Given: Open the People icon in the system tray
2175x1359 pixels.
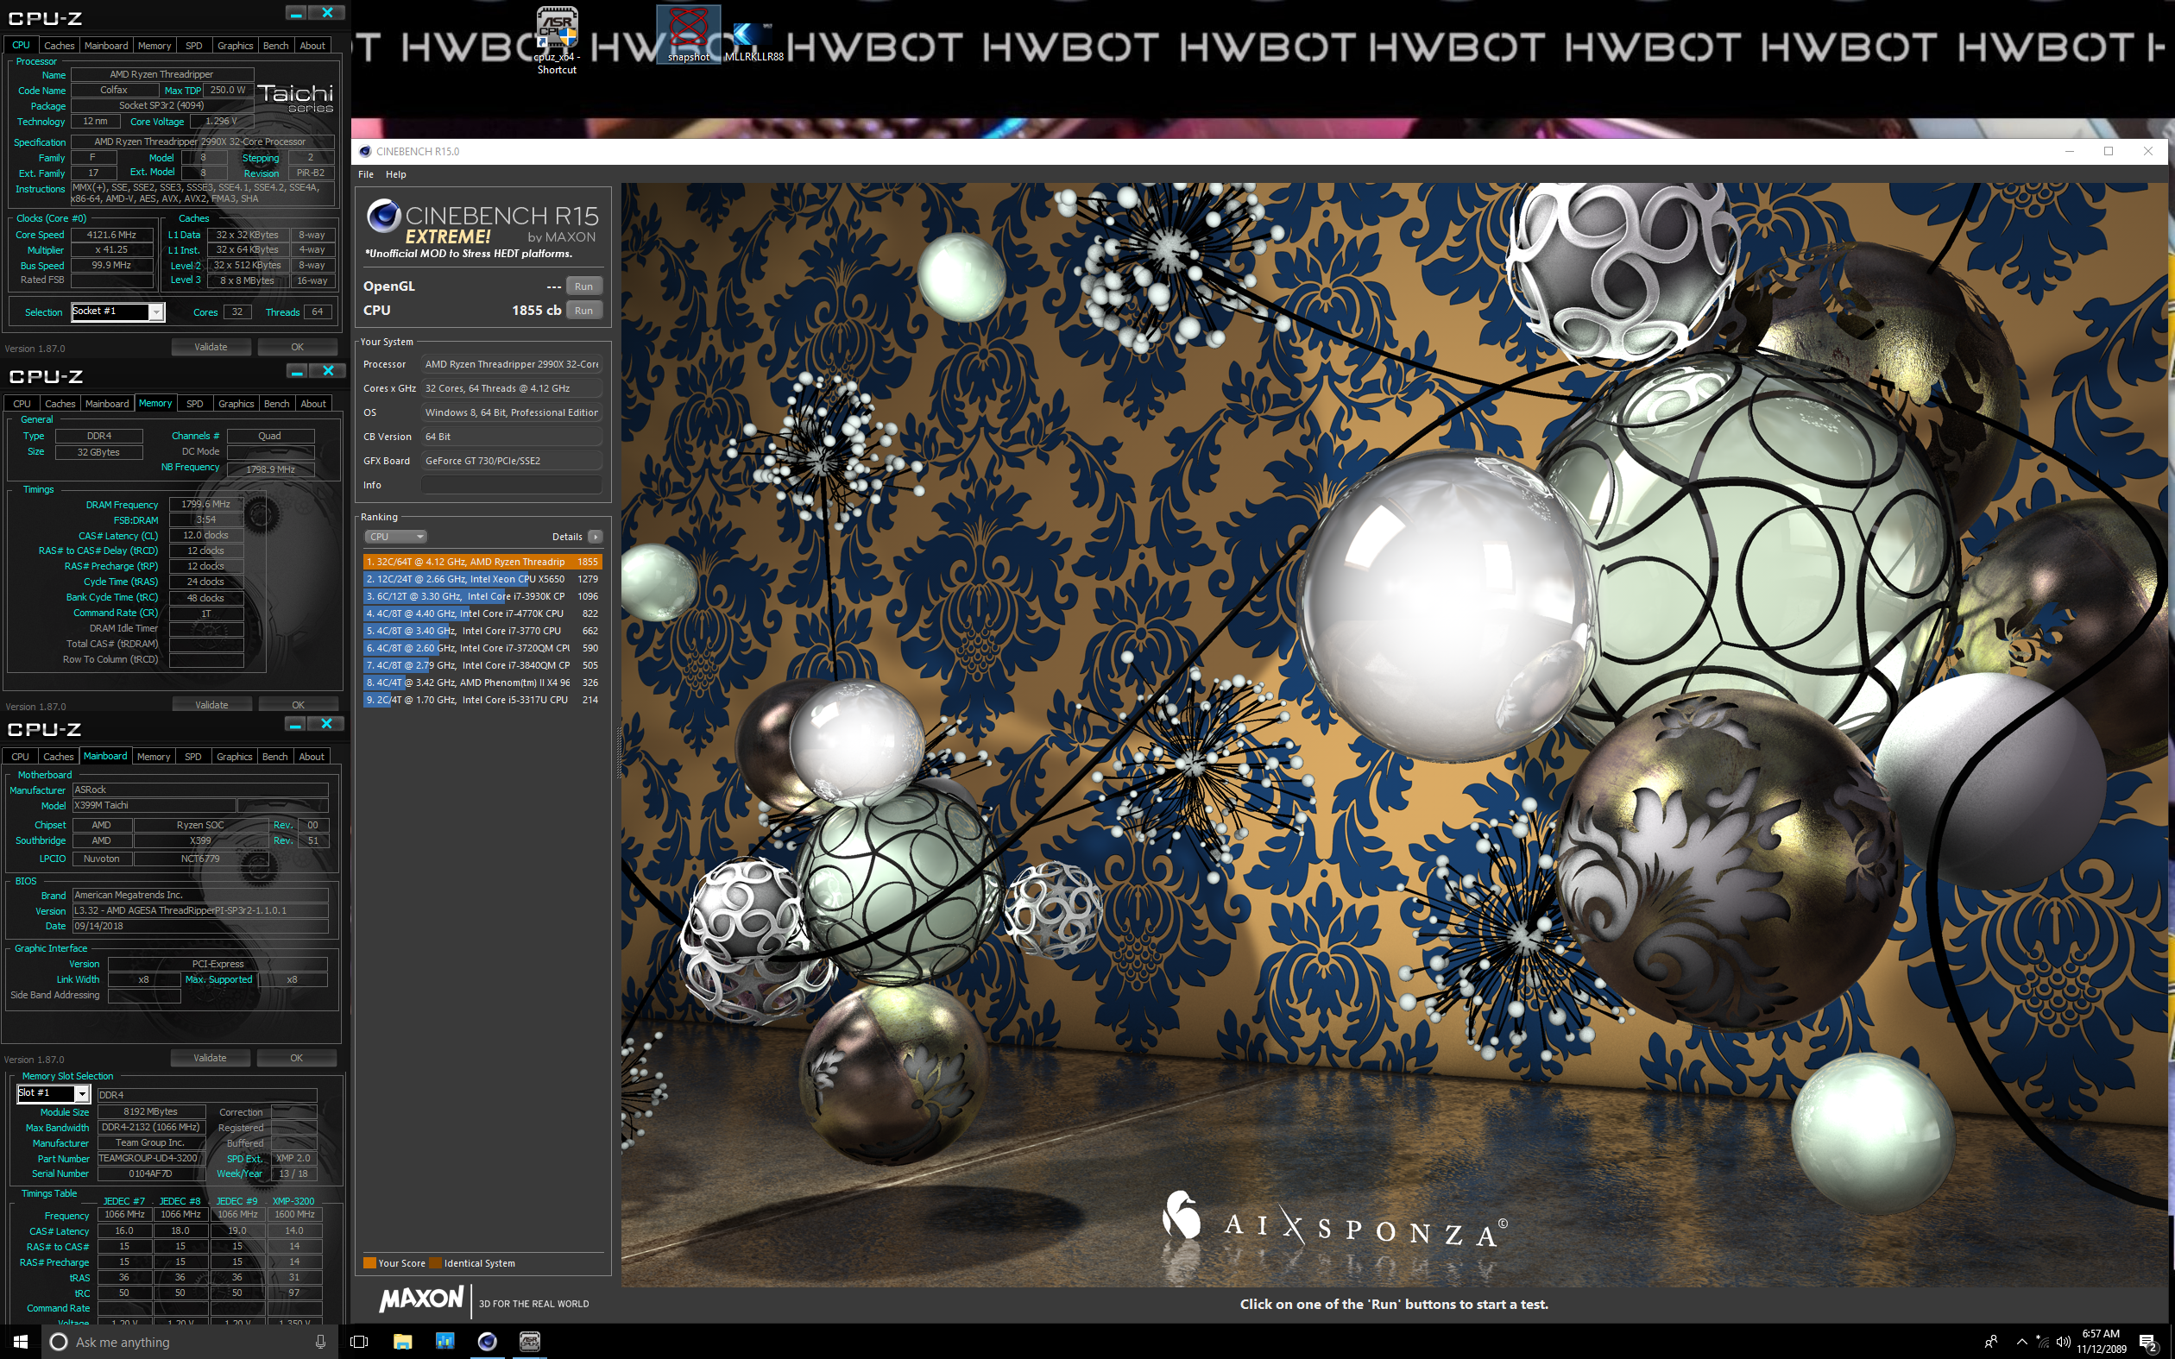Looking at the screenshot, I should [1991, 1341].
